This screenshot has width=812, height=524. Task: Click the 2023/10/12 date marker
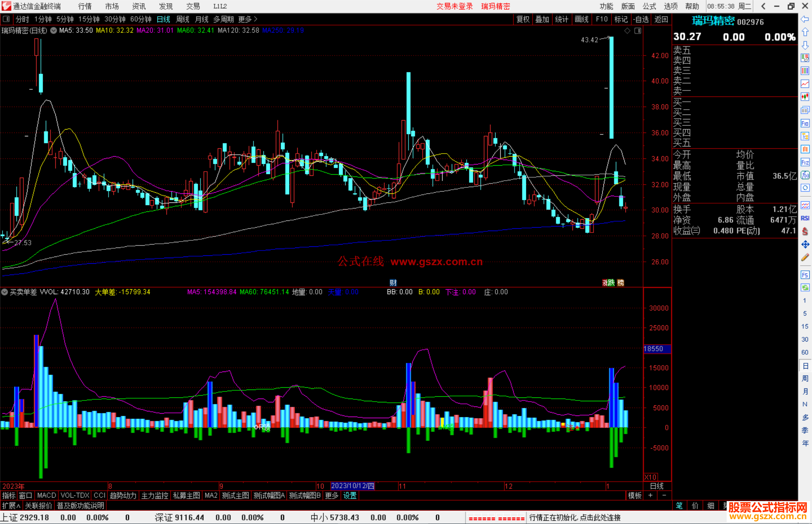pos(352,486)
